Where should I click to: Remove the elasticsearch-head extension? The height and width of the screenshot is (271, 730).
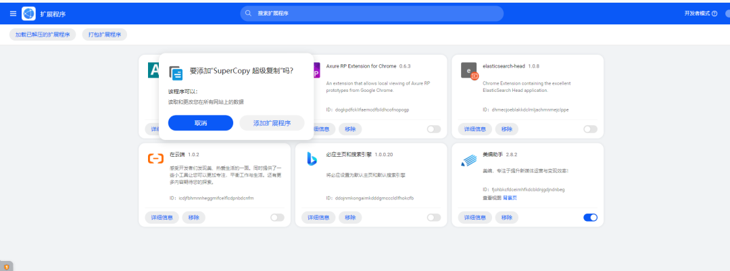[x=506, y=129]
